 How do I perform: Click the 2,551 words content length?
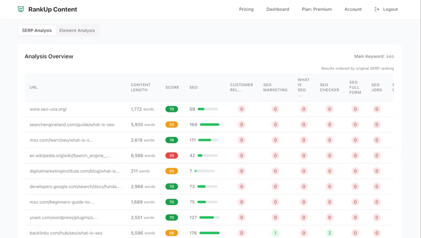click(143, 218)
